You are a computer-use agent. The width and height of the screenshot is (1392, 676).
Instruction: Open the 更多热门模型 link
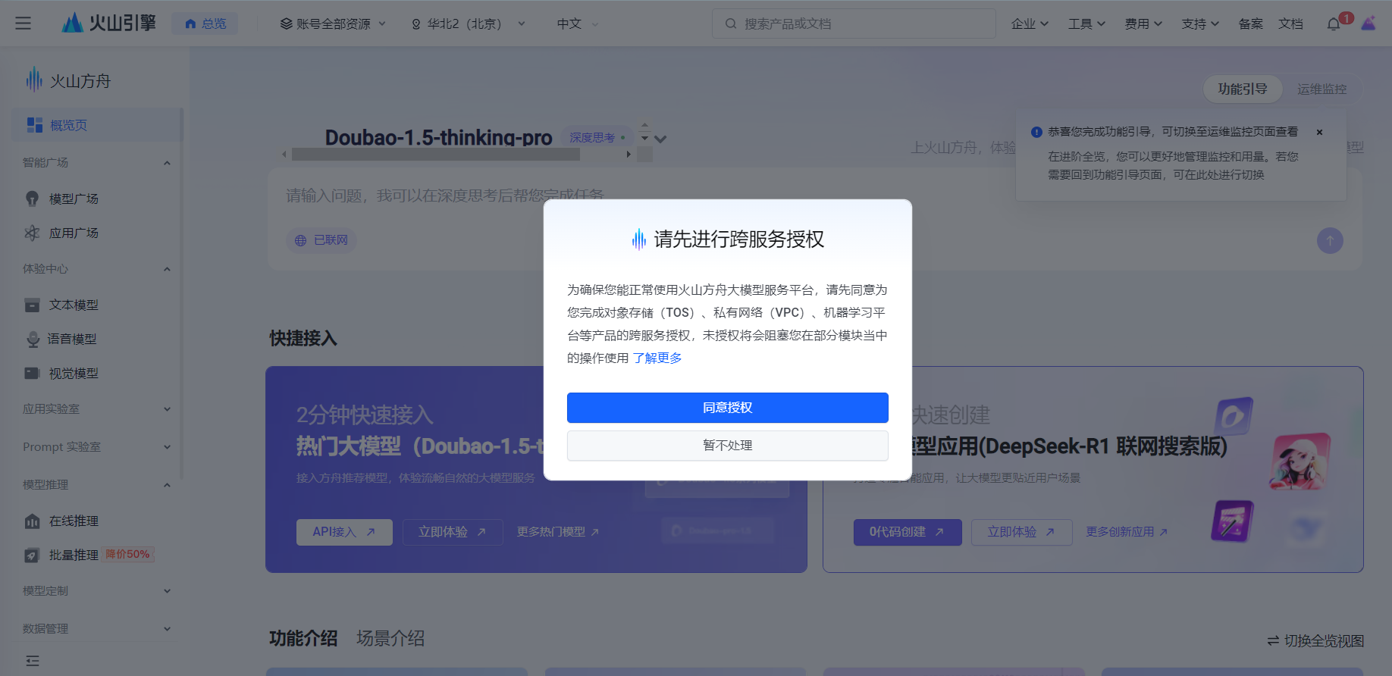tap(558, 532)
